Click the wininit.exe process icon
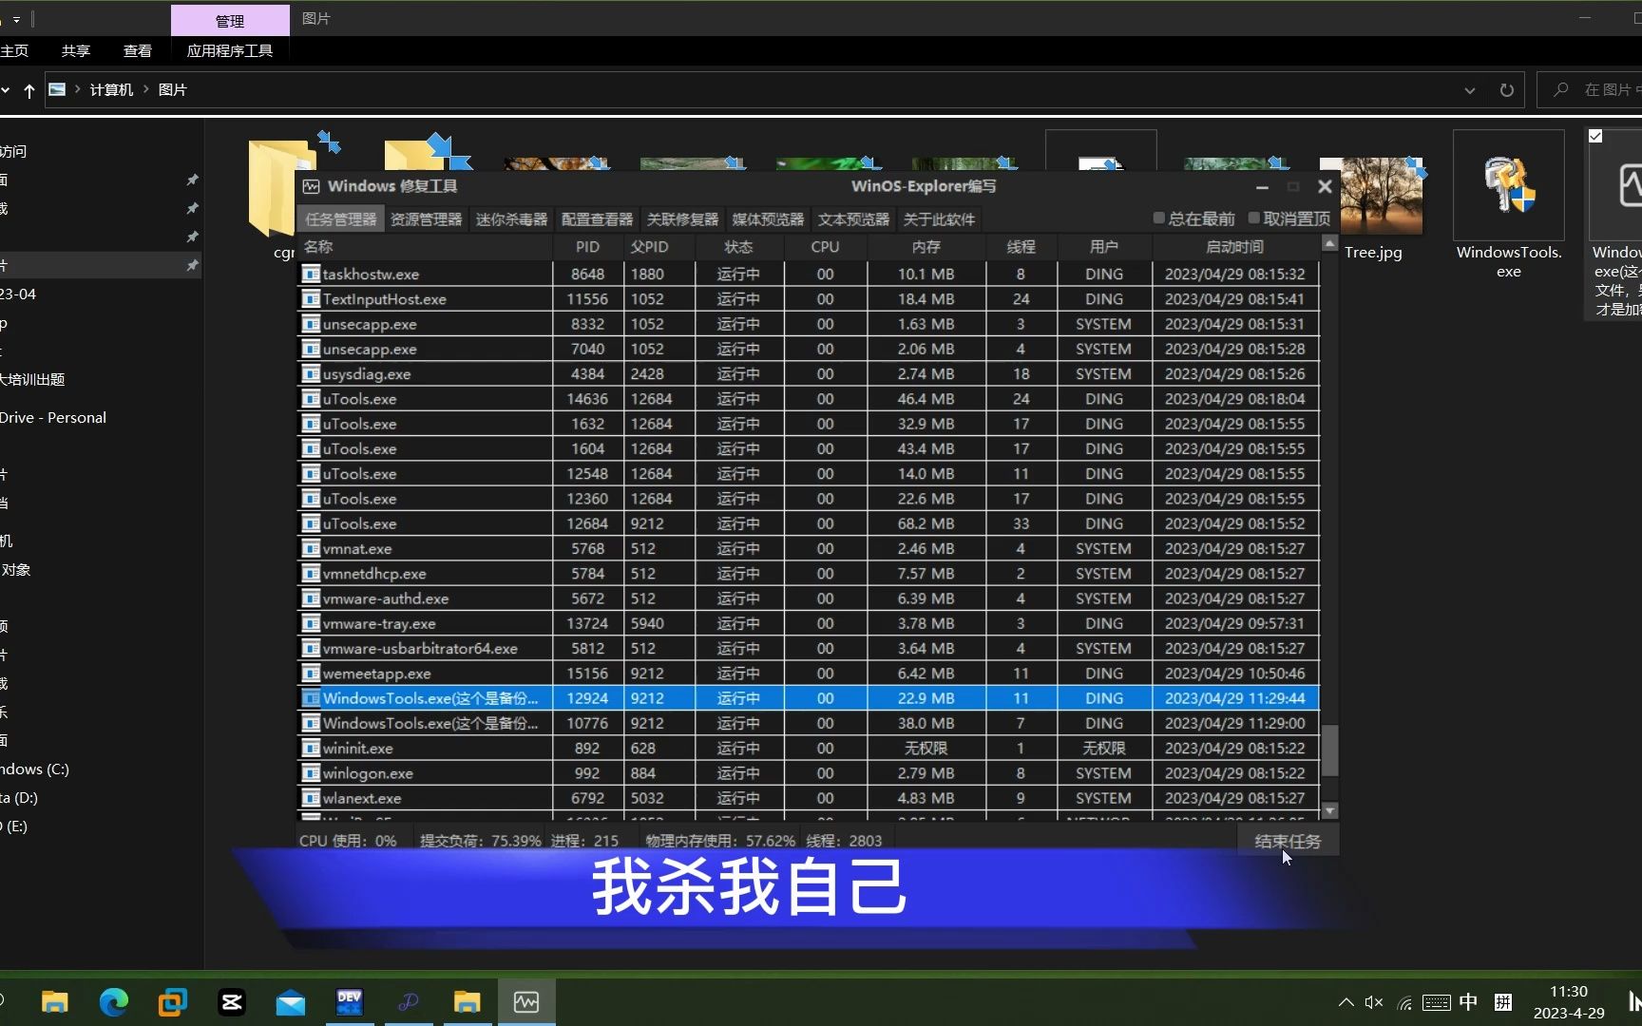 (311, 748)
